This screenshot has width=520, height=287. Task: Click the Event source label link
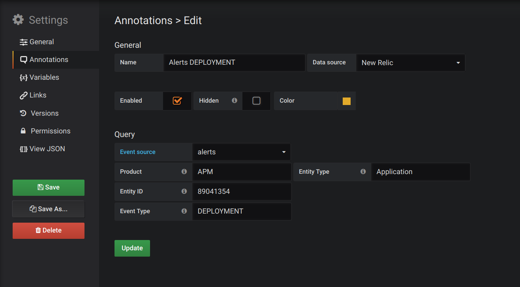[x=138, y=152]
